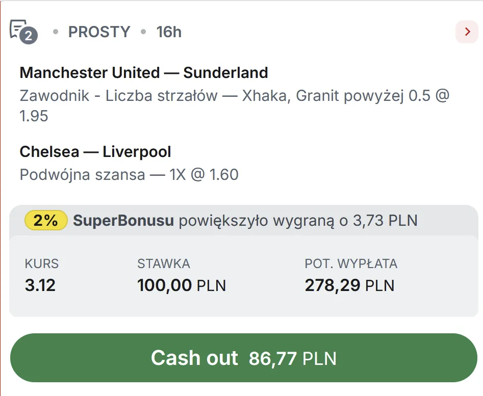Click the 3.12 odds value
The image size is (483, 396).
click(40, 285)
